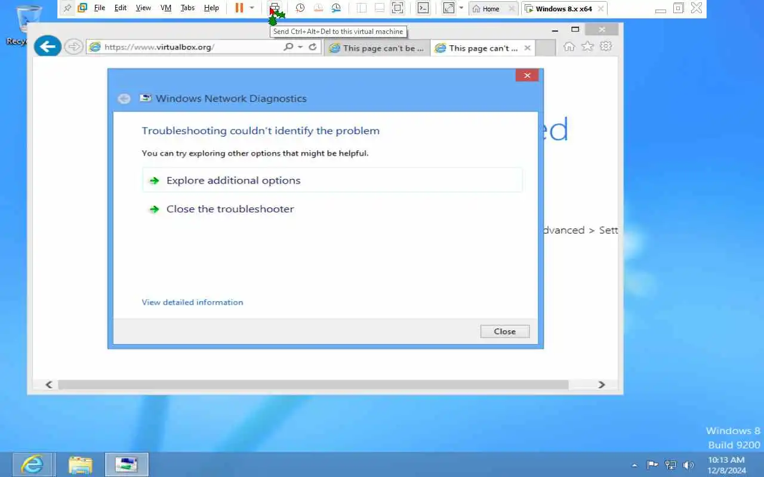Click the address bar search magnifier

pyautogui.click(x=288, y=47)
